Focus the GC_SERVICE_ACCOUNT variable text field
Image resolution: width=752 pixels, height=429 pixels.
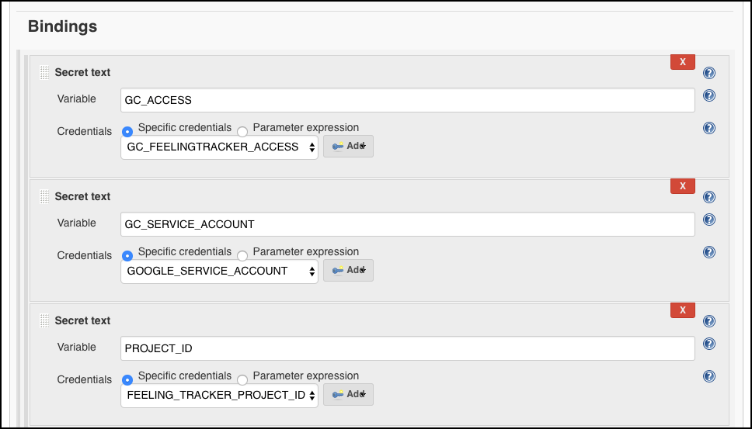point(408,224)
